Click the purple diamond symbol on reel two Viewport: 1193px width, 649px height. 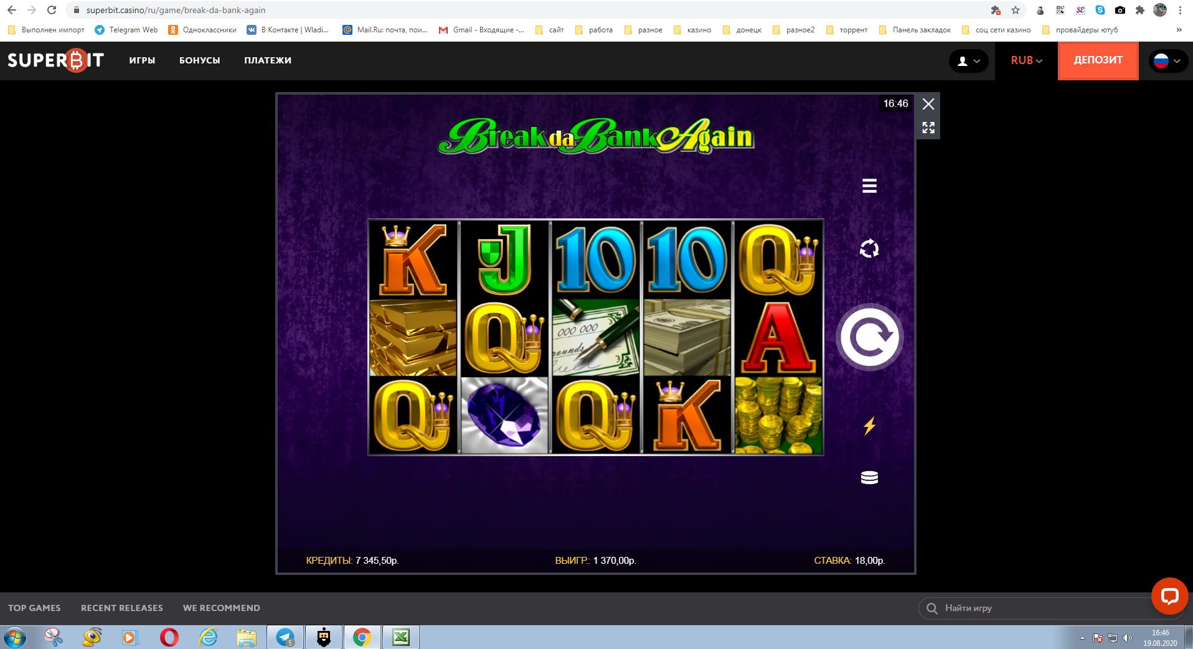504,415
